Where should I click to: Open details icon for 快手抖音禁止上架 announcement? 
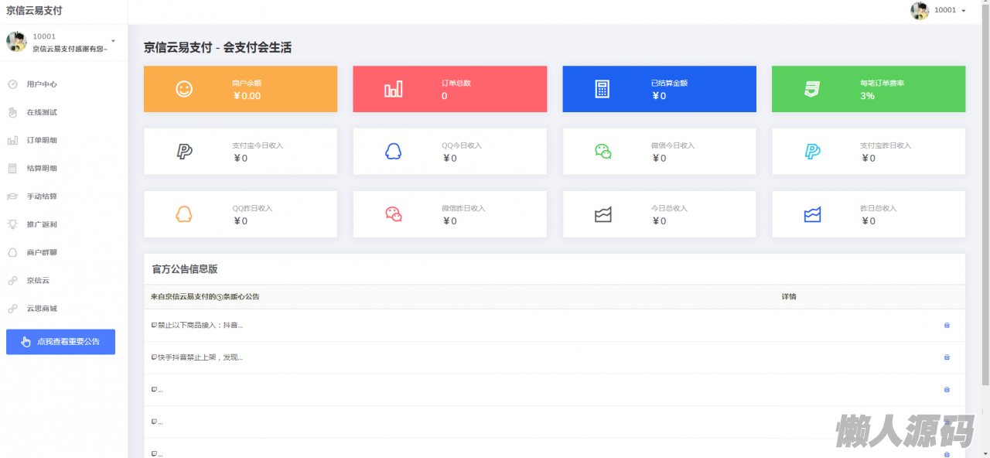coord(947,357)
